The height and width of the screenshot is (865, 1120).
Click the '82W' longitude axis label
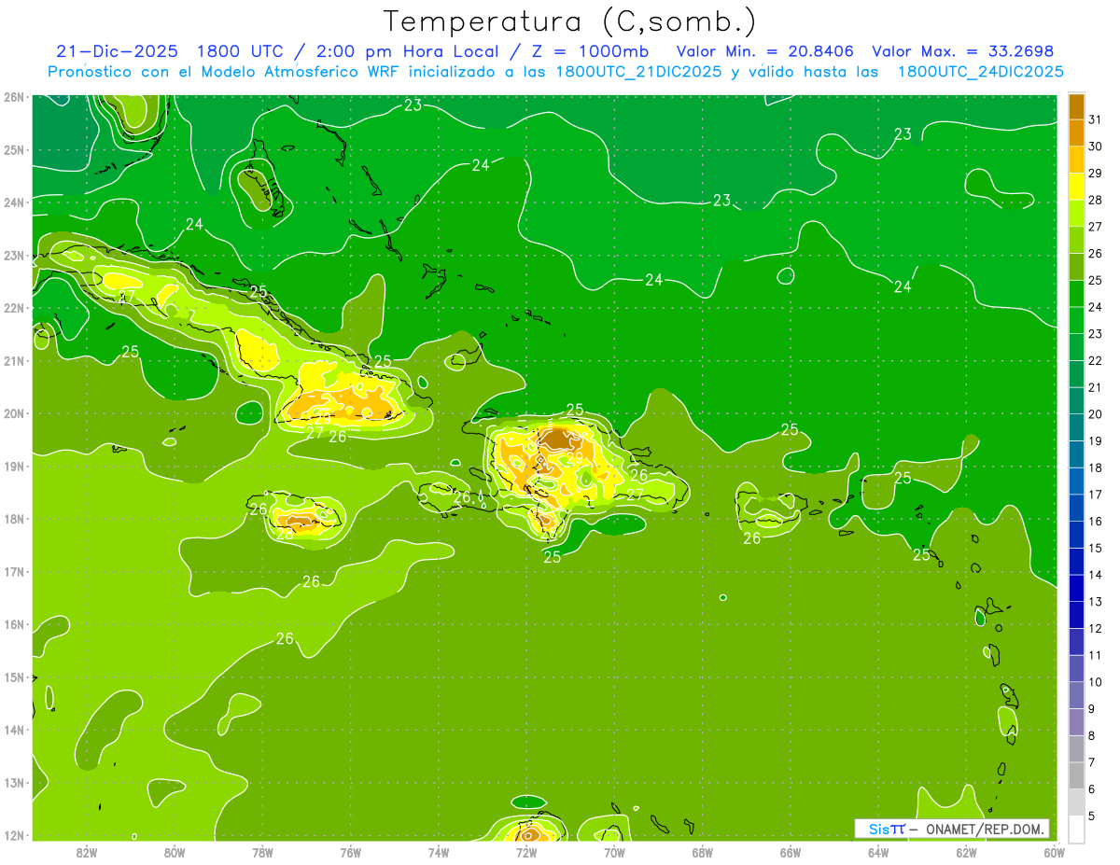87,852
